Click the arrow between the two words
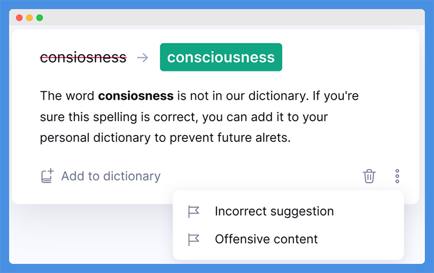 point(143,58)
